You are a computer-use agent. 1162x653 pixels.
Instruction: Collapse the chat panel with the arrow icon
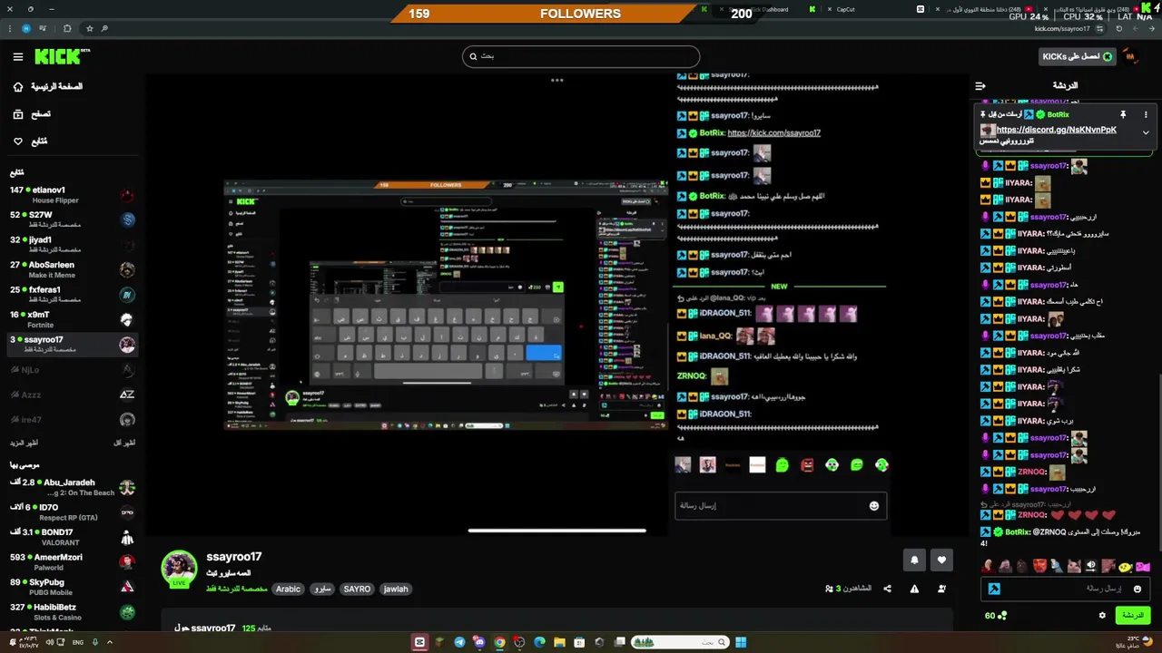pos(980,86)
